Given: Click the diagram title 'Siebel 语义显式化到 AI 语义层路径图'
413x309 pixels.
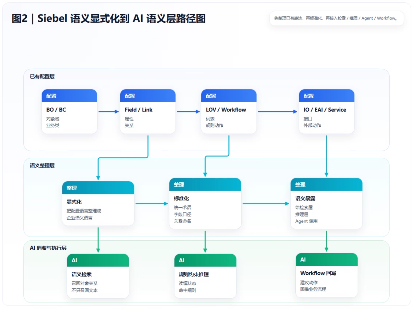Looking at the screenshot, I should (121, 18).
